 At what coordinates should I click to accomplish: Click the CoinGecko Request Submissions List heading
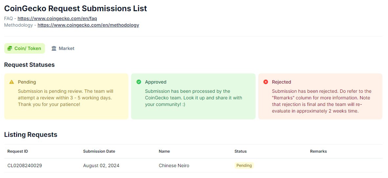76,9
